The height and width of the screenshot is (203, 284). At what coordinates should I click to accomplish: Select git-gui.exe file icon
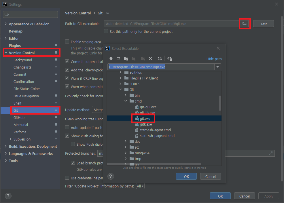click(137, 107)
